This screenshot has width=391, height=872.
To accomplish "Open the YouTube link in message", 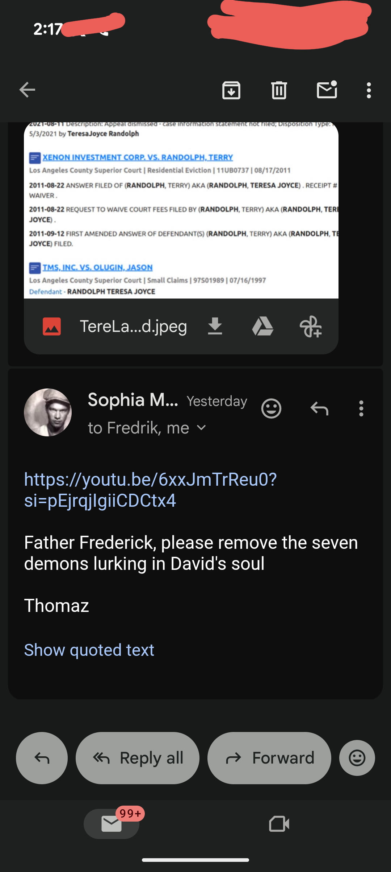I will pos(150,490).
